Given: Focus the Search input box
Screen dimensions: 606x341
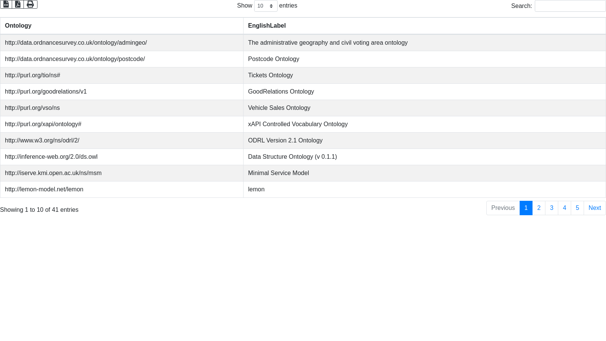Looking at the screenshot, I should (570, 6).
